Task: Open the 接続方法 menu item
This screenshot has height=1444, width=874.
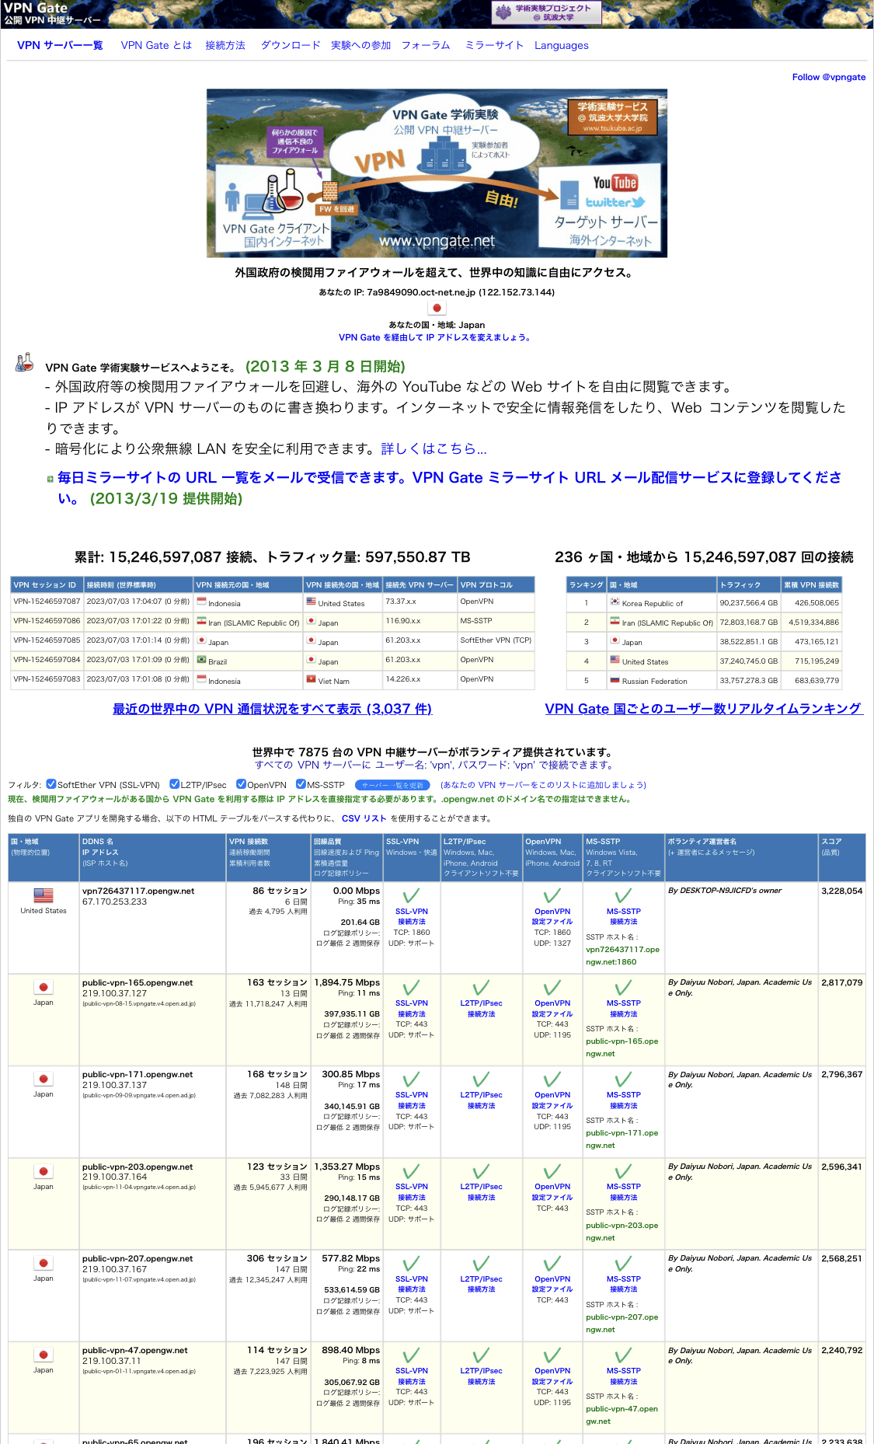Action: [225, 45]
